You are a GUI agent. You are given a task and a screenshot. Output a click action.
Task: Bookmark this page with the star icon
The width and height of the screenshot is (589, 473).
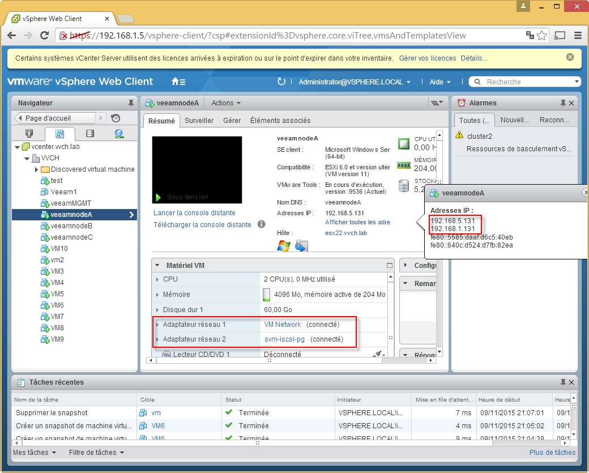click(x=541, y=36)
